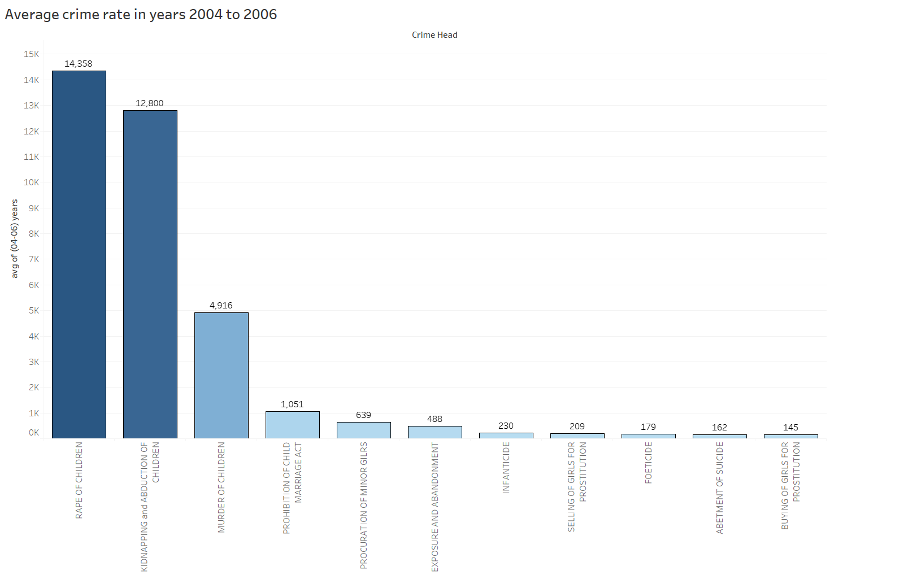The width and height of the screenshot is (908, 579).
Task: Select the 1,051 value label
Action: 292,404
